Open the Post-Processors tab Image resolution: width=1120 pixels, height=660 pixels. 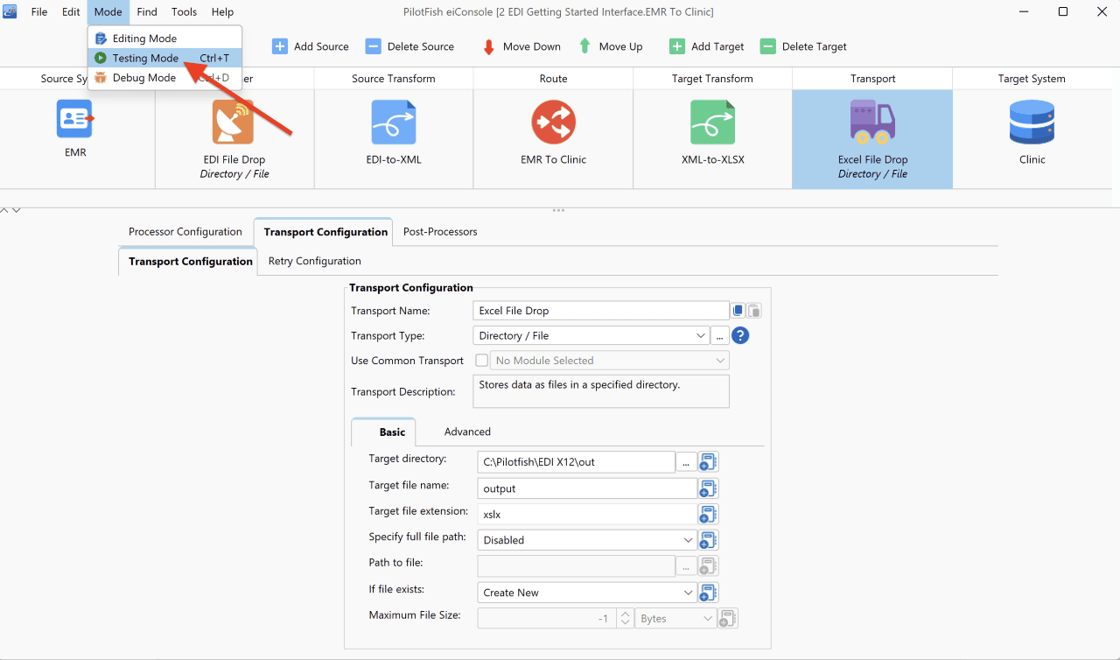440,232
